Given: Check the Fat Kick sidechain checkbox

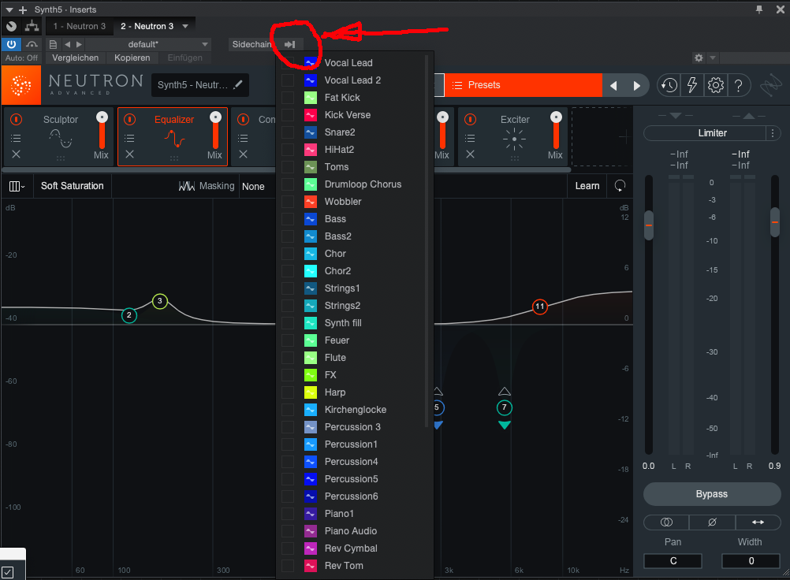Looking at the screenshot, I should [288, 97].
